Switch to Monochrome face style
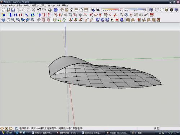 (x=176, y=10)
